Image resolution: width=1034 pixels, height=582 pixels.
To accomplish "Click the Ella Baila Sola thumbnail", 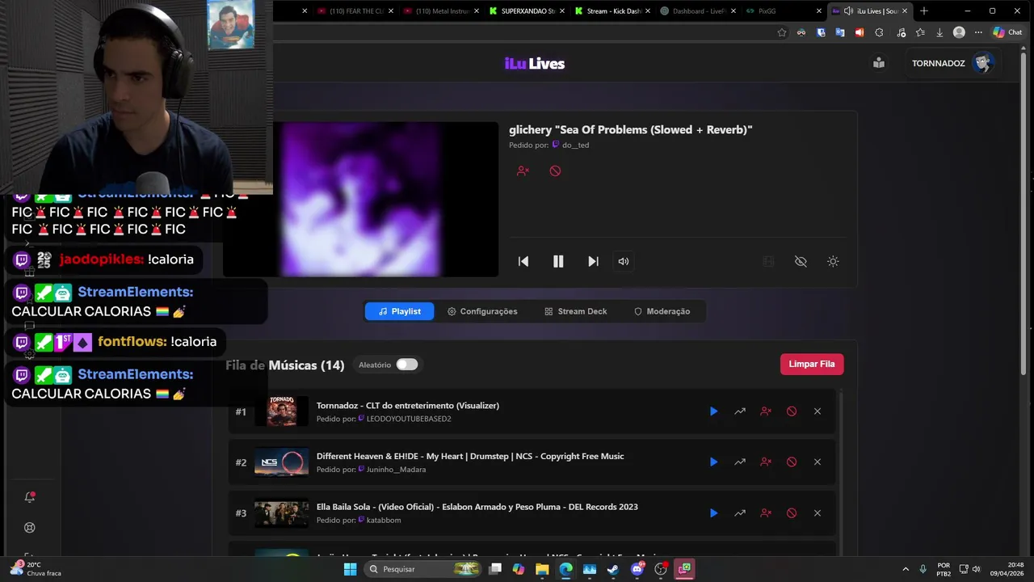I will [281, 513].
